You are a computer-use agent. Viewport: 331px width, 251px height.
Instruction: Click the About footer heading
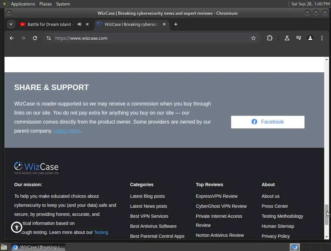pyautogui.click(x=268, y=185)
